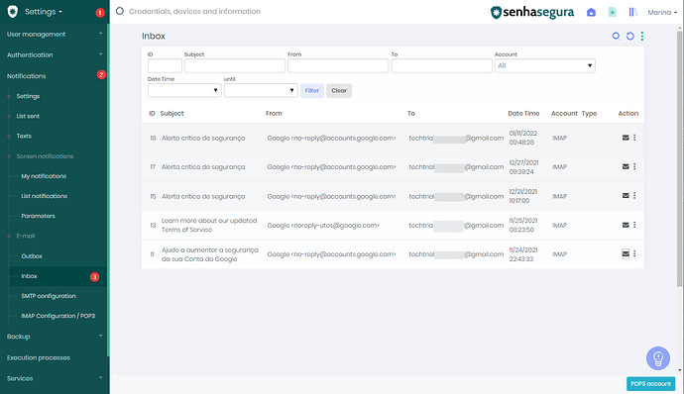The width and height of the screenshot is (684, 394).
Task: Open Settings under Notifications
Action: (28, 96)
